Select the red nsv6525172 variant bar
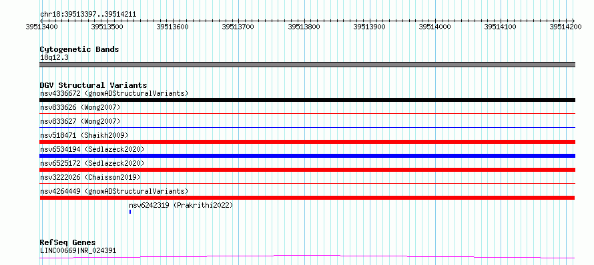 [307, 170]
